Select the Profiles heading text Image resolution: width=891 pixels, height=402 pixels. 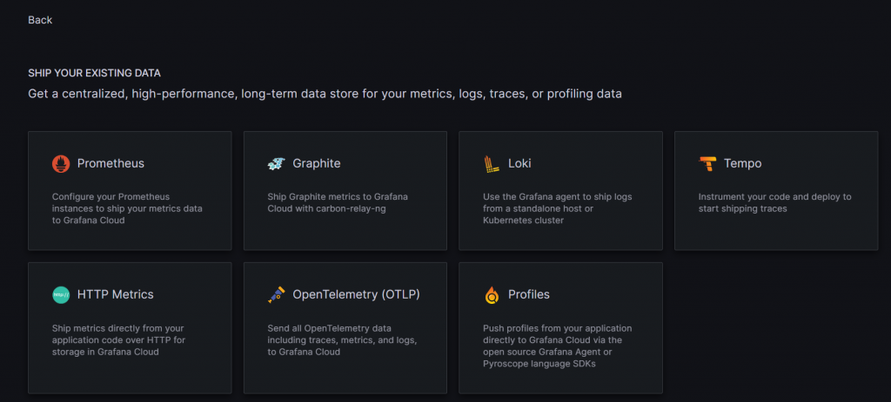tap(529, 294)
